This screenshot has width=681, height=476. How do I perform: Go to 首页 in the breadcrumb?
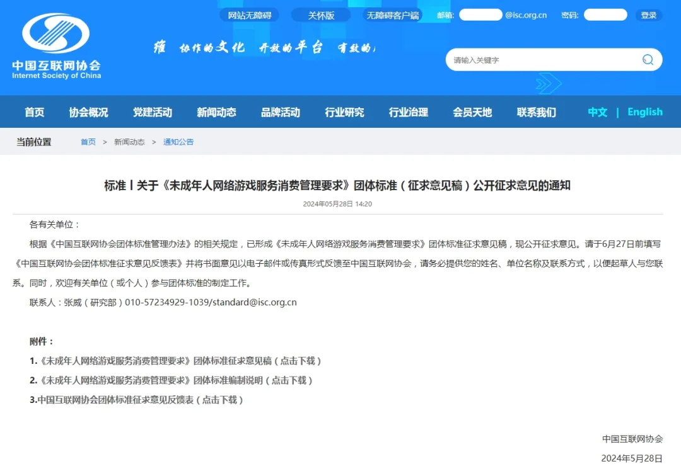point(88,142)
